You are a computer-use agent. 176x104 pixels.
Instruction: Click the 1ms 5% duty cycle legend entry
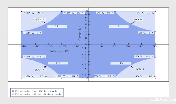[x=36, y=91]
